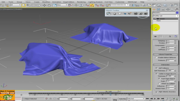Toggle Collide to Rigid Objects checkbox
This screenshot has height=101, width=180.
pyautogui.click(x=156, y=74)
